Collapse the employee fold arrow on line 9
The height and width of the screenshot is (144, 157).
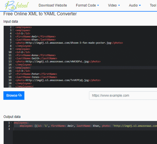pos(13,49)
